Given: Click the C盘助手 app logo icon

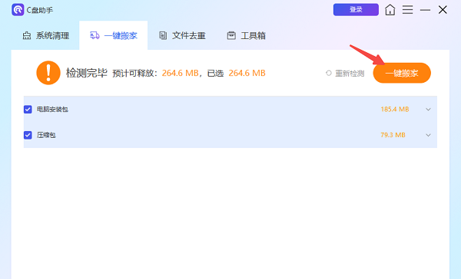Looking at the screenshot, I should (x=18, y=10).
